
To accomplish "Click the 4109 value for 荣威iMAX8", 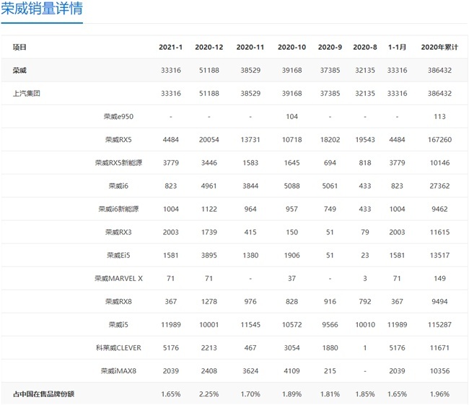I will tap(292, 371).
